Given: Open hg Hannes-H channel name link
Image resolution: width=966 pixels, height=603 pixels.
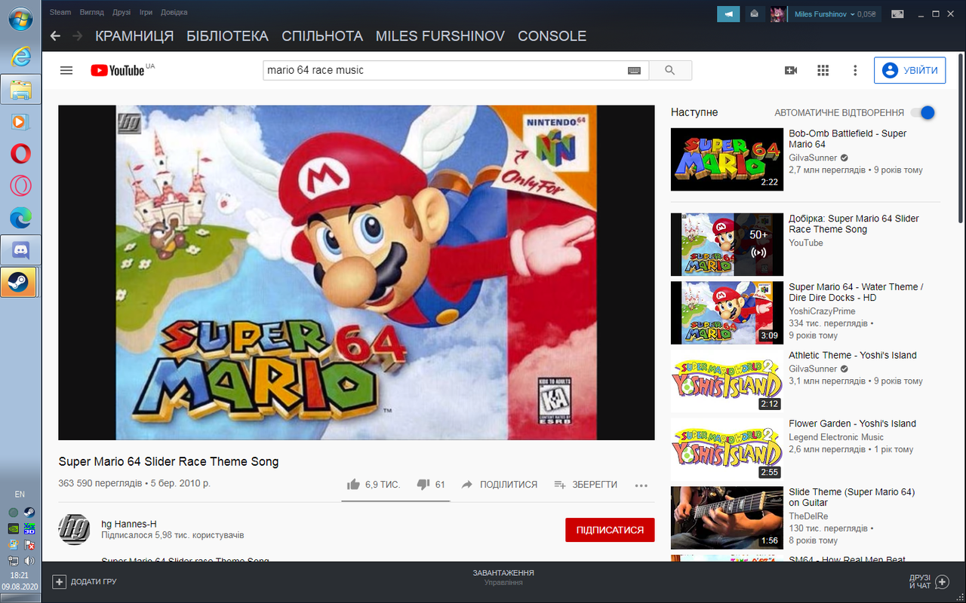Looking at the screenshot, I should 129,524.
